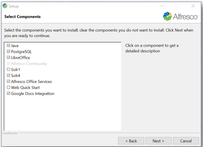The width and height of the screenshot is (203, 147).
Task: Enable the Web Quick Start checkbox
Action: pyautogui.click(x=8, y=87)
